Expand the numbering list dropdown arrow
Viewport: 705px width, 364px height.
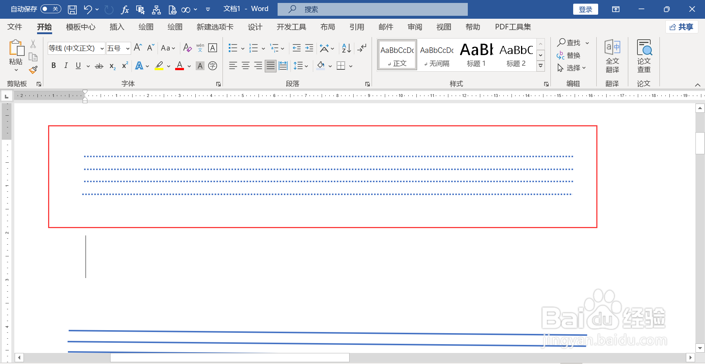263,48
